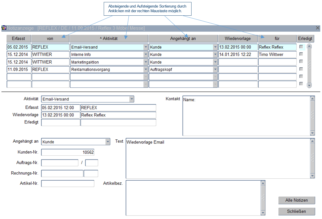This screenshot has width=322, height=219.
Task: Open the Aktivität combo box in detail form
Action: tap(132, 99)
